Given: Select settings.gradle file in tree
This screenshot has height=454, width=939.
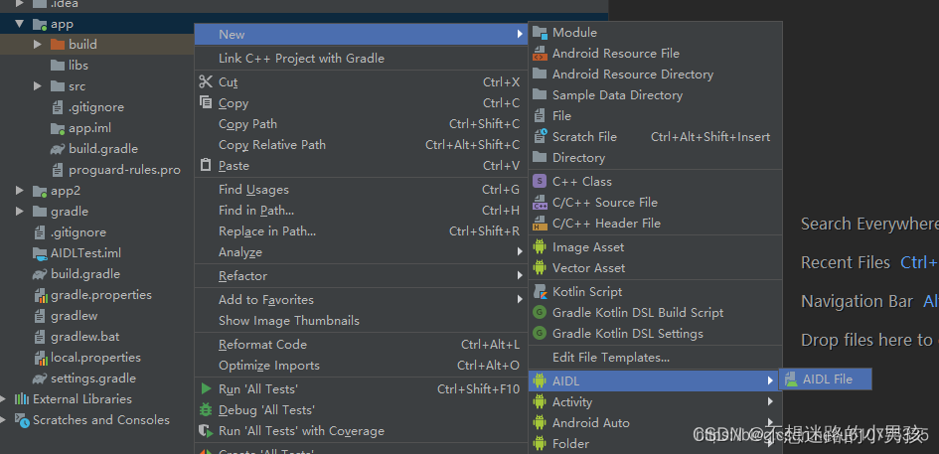Looking at the screenshot, I should click(x=93, y=378).
